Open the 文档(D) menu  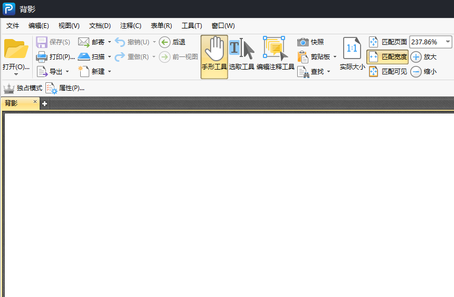click(x=100, y=26)
